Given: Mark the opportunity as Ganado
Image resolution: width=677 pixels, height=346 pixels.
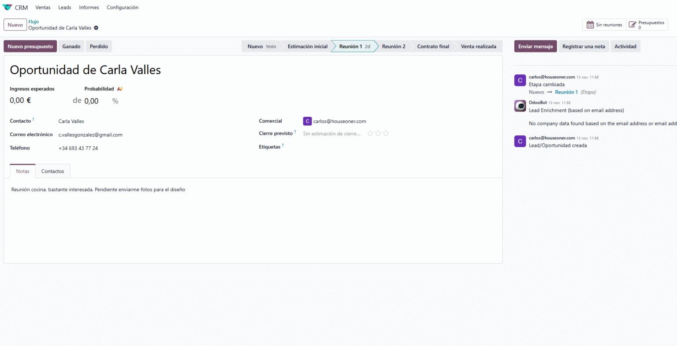Looking at the screenshot, I should click(71, 46).
